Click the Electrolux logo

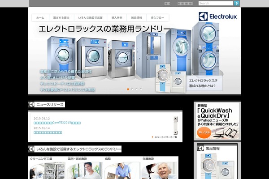pos(218,17)
